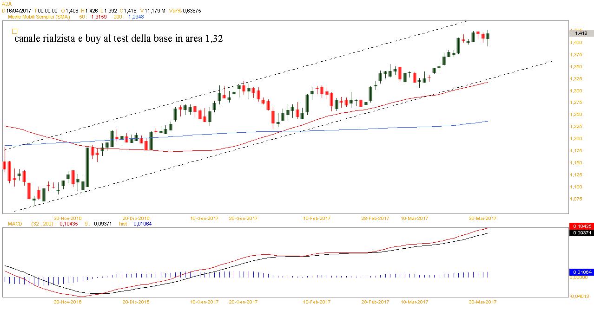Click the 30-Mar-2017 date on price chart axis
This screenshot has height=310, width=594.
[x=481, y=218]
